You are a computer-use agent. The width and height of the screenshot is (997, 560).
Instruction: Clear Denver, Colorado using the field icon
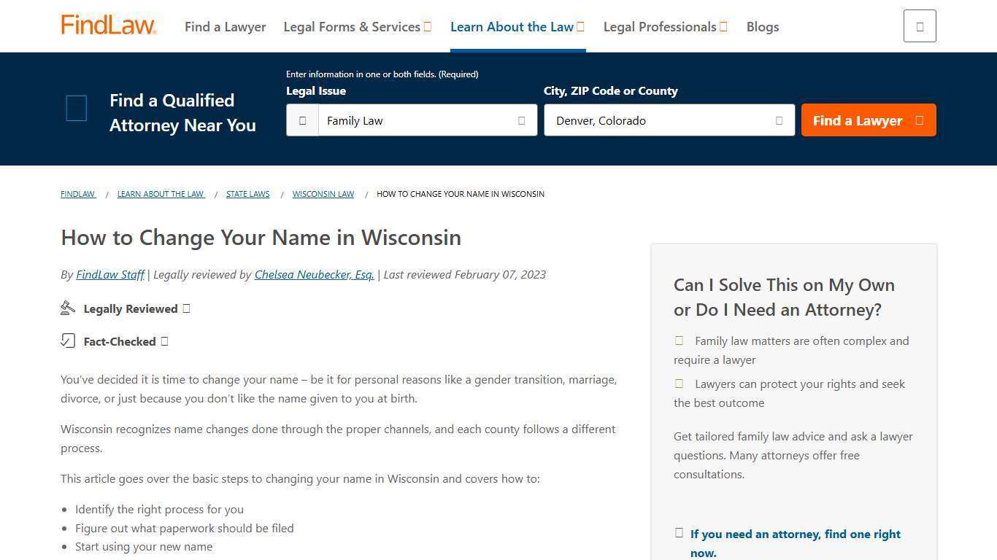click(778, 120)
